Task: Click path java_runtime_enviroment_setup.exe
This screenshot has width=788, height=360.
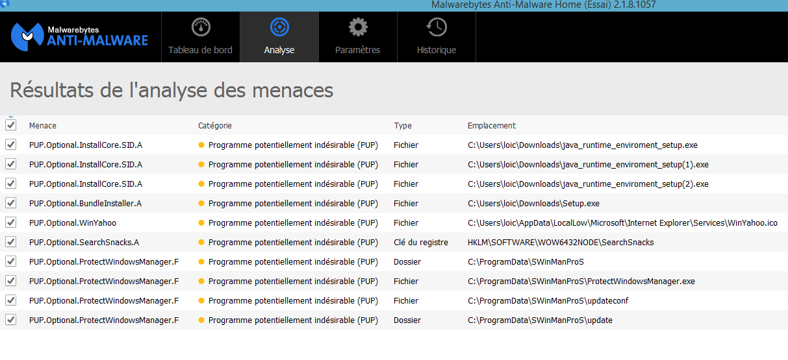Action: (x=583, y=145)
